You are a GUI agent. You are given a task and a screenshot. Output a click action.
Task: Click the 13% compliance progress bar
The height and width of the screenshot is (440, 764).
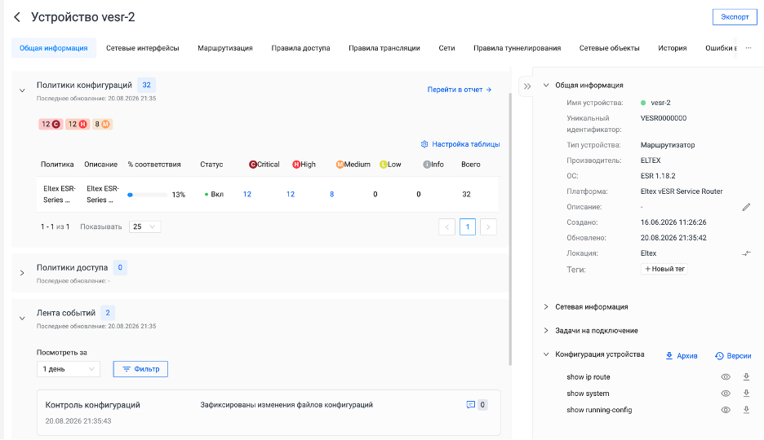pos(147,195)
